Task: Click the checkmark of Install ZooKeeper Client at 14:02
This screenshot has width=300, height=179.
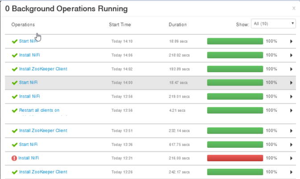Action: [x=15, y=69]
